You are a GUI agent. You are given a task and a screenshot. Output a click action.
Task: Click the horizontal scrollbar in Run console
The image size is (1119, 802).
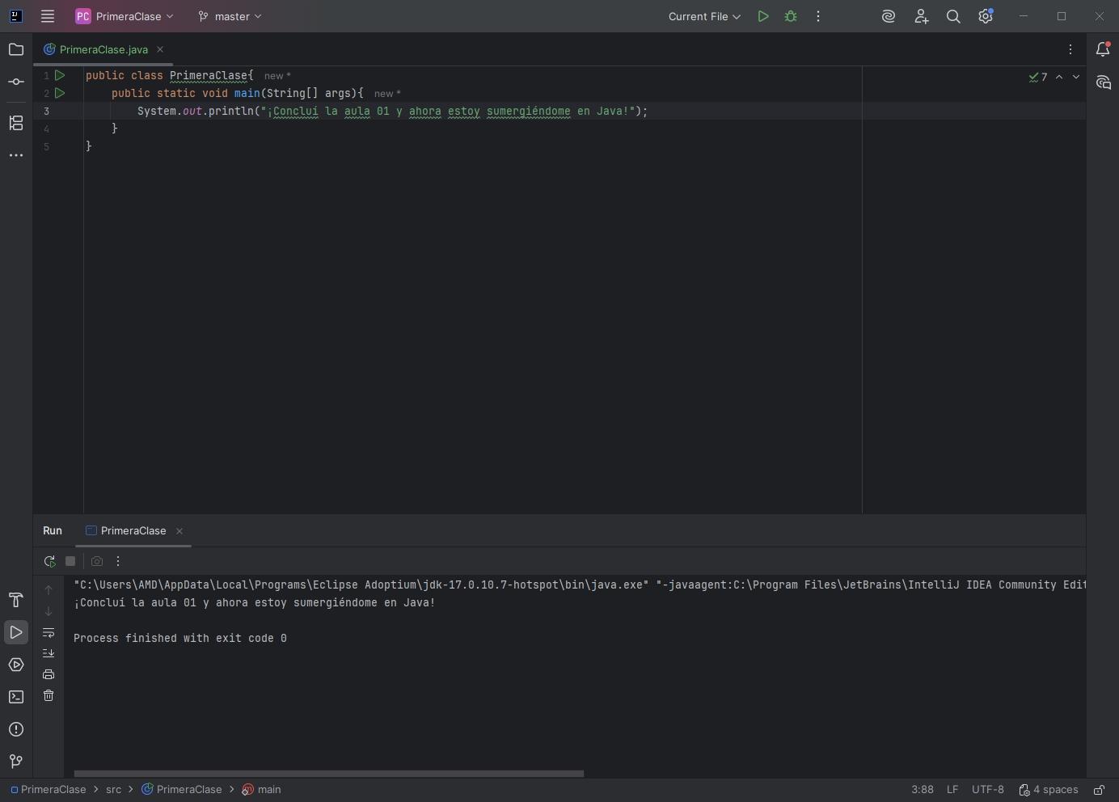click(x=328, y=774)
